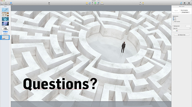Select the Slide Layout tab header
Screen dimensions: 192x107
tap(182, 6)
